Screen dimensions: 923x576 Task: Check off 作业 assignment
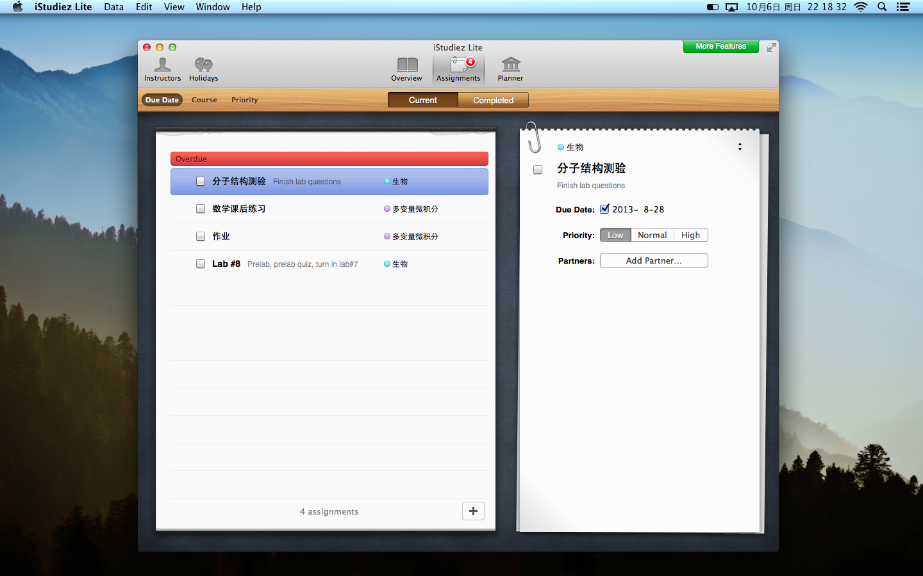201,236
